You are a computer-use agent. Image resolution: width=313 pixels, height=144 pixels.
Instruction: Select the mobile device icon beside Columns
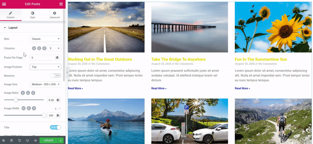[x=44, y=48]
